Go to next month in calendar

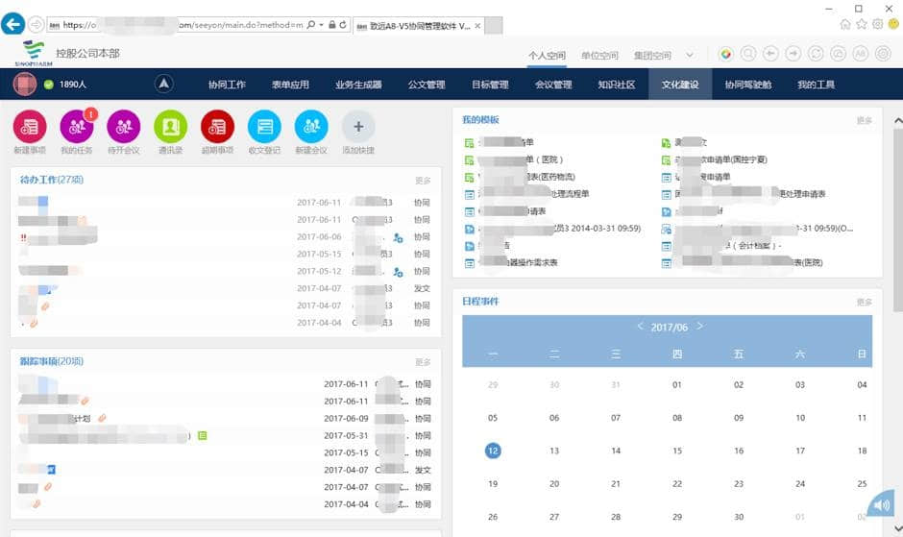pyautogui.click(x=700, y=327)
